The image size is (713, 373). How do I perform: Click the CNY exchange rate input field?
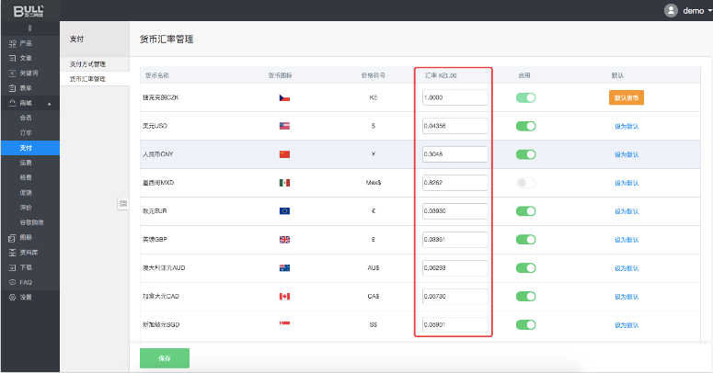(x=454, y=154)
